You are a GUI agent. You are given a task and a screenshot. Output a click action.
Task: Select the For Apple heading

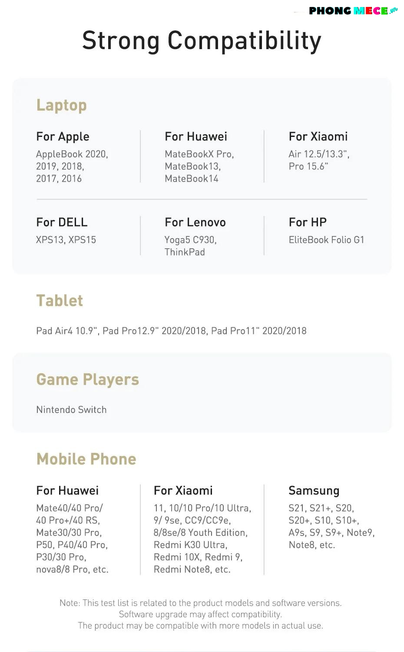[63, 136]
